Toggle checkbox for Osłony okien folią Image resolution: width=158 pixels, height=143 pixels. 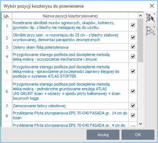coord(133,47)
